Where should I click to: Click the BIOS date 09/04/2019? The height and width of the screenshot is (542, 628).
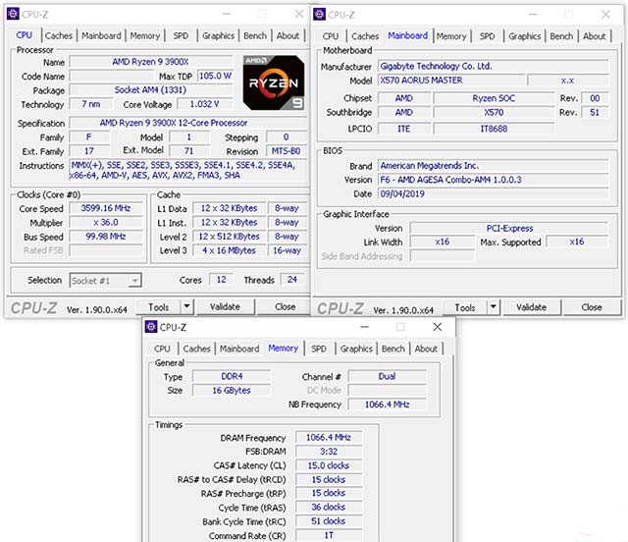click(x=494, y=194)
